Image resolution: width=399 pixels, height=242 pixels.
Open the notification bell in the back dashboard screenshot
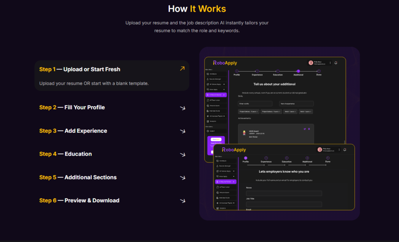point(336,63)
